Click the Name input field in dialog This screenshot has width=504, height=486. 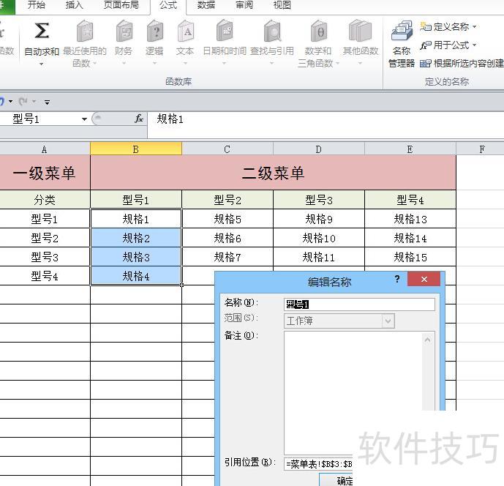[x=359, y=304]
